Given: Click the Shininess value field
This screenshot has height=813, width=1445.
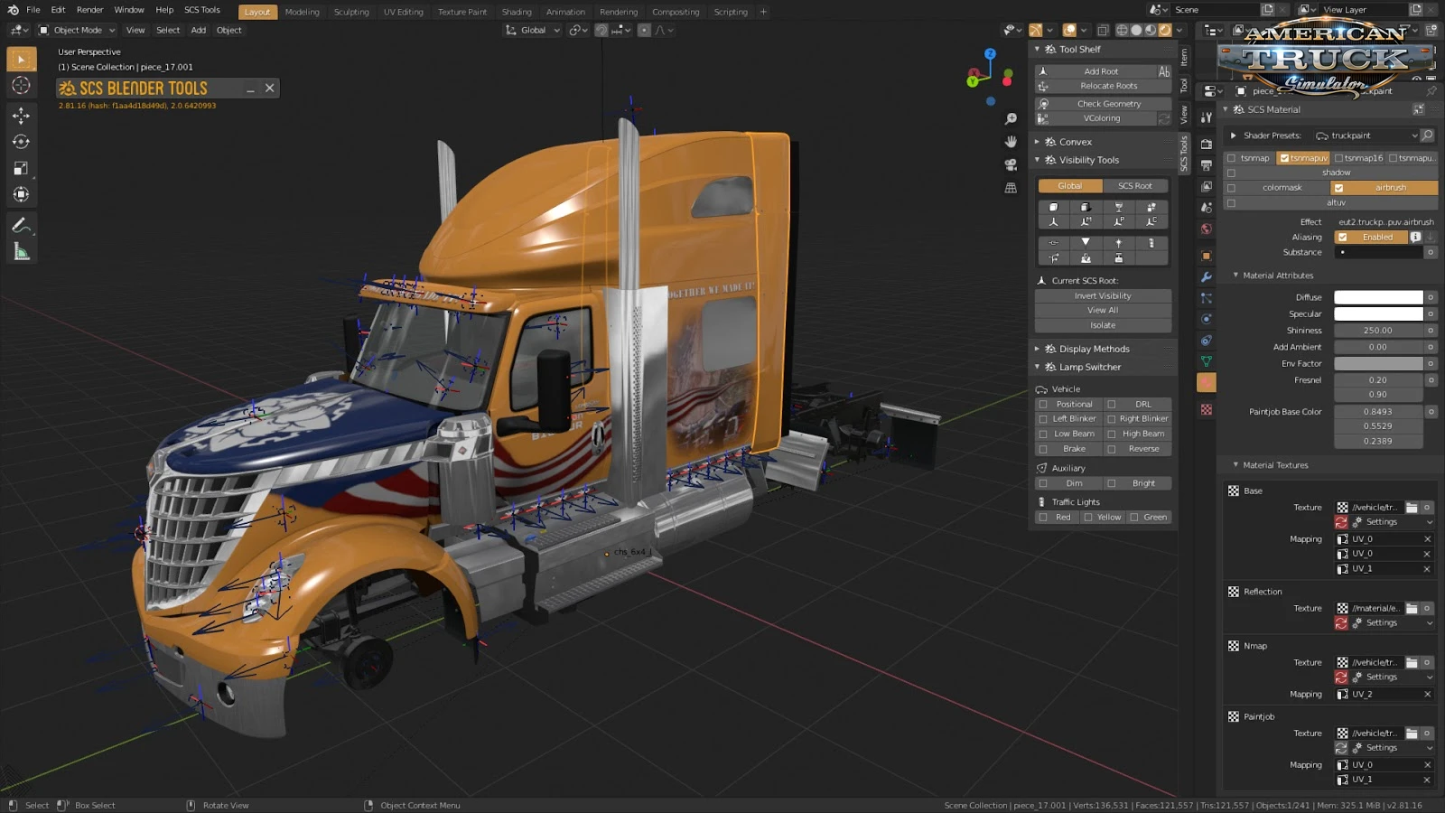Looking at the screenshot, I should click(1377, 330).
